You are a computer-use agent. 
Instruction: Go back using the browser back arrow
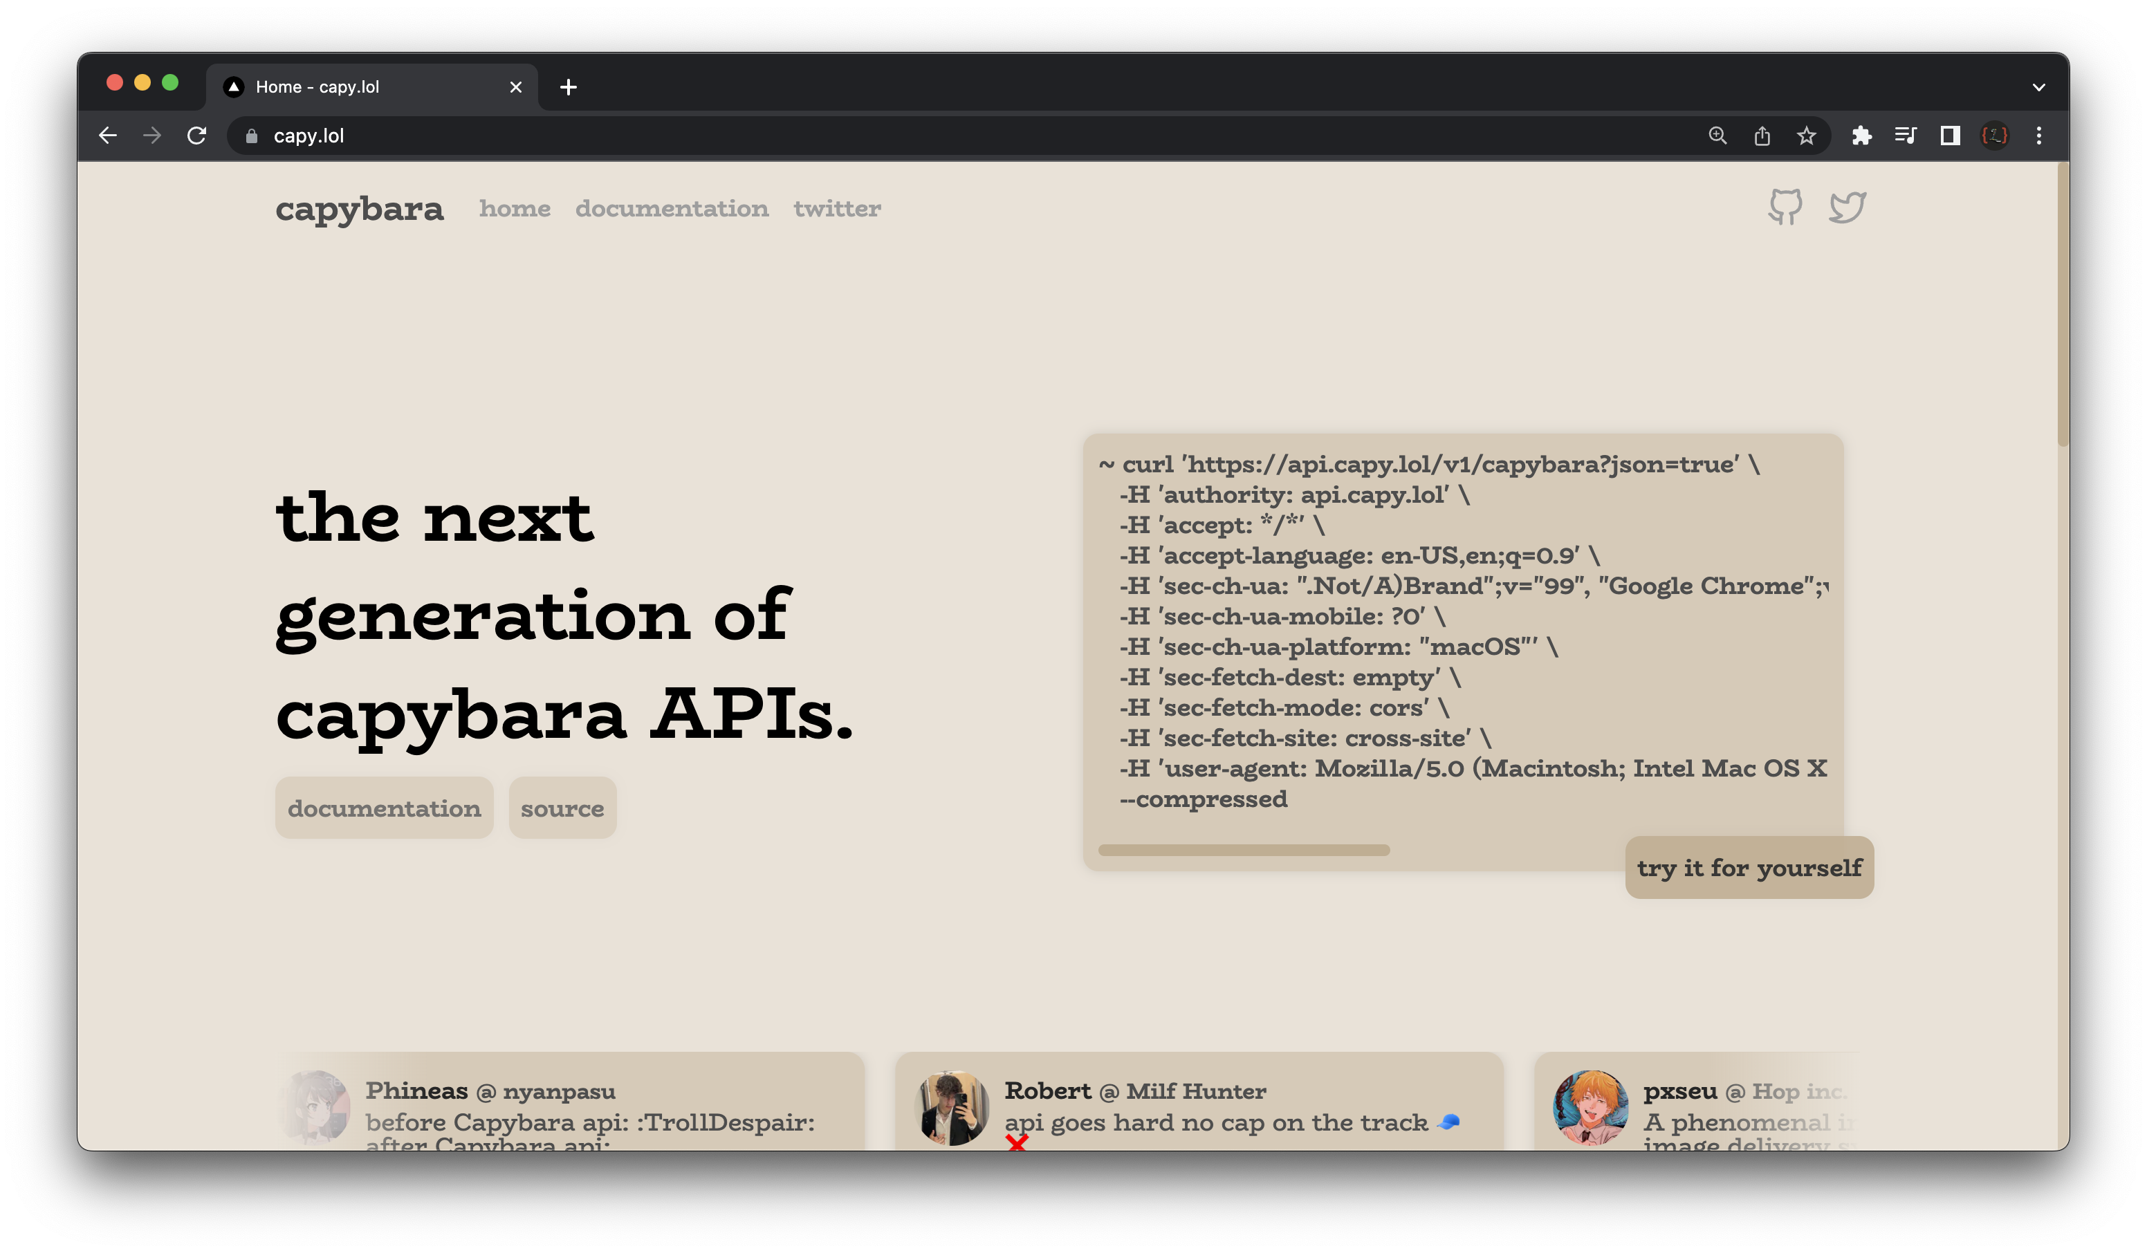click(107, 136)
